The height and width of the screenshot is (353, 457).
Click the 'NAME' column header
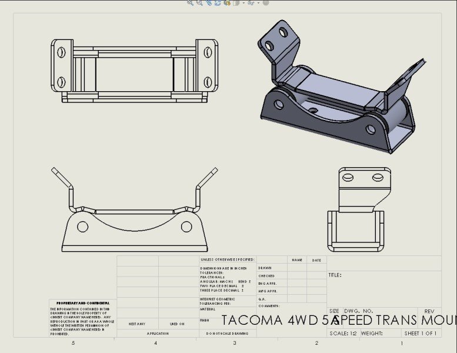tap(296, 259)
